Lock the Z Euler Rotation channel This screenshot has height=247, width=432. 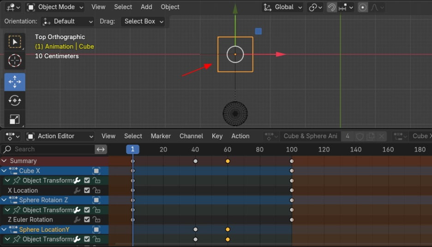[96, 219]
